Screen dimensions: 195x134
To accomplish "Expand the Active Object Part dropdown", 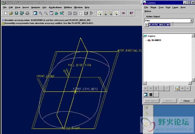I will click(x=192, y=21).
